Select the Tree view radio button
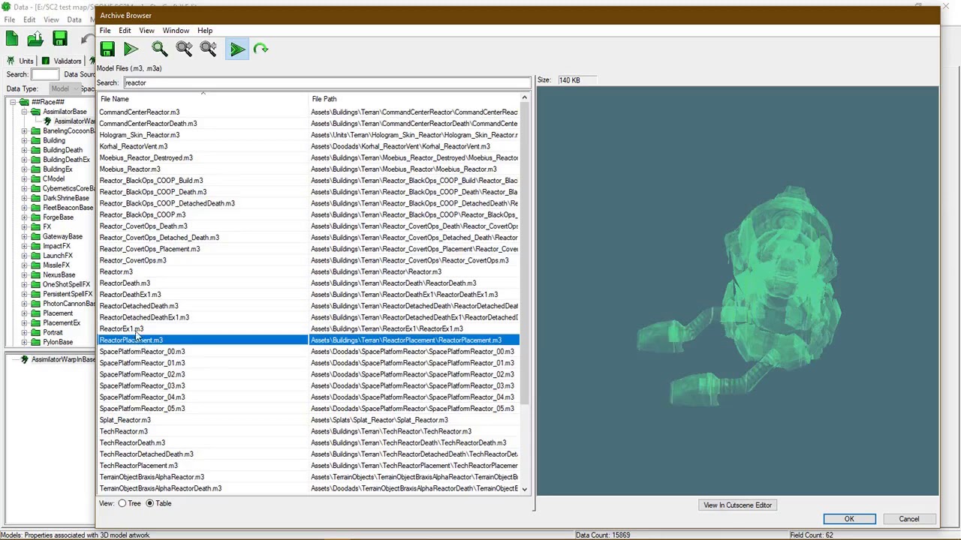 click(x=122, y=503)
